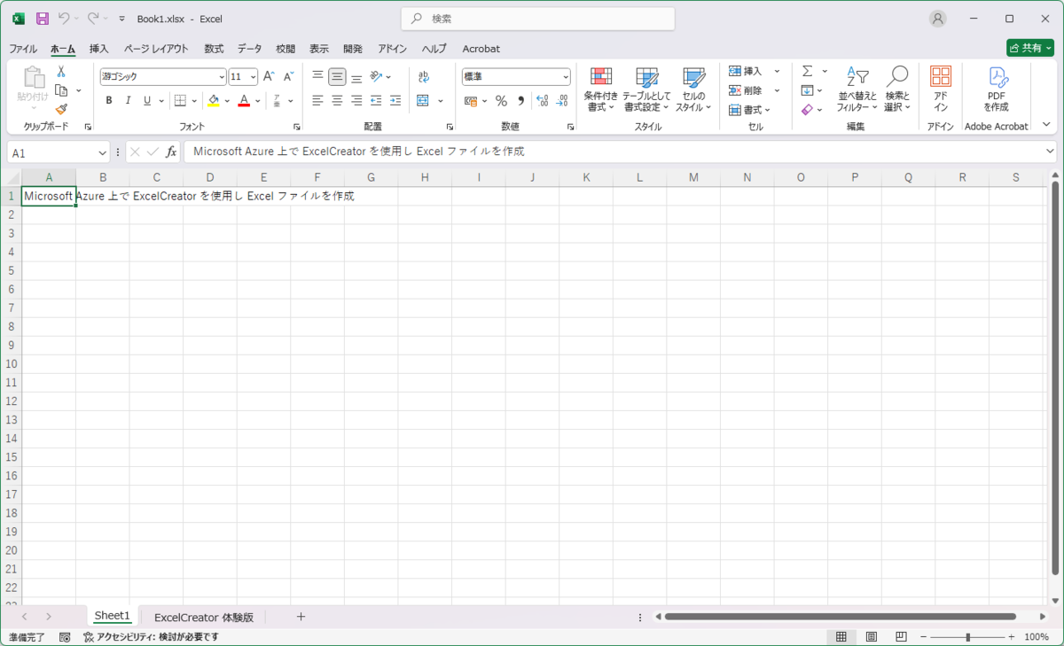This screenshot has height=646, width=1064.
Task: Apply comma style number format
Action: point(520,100)
